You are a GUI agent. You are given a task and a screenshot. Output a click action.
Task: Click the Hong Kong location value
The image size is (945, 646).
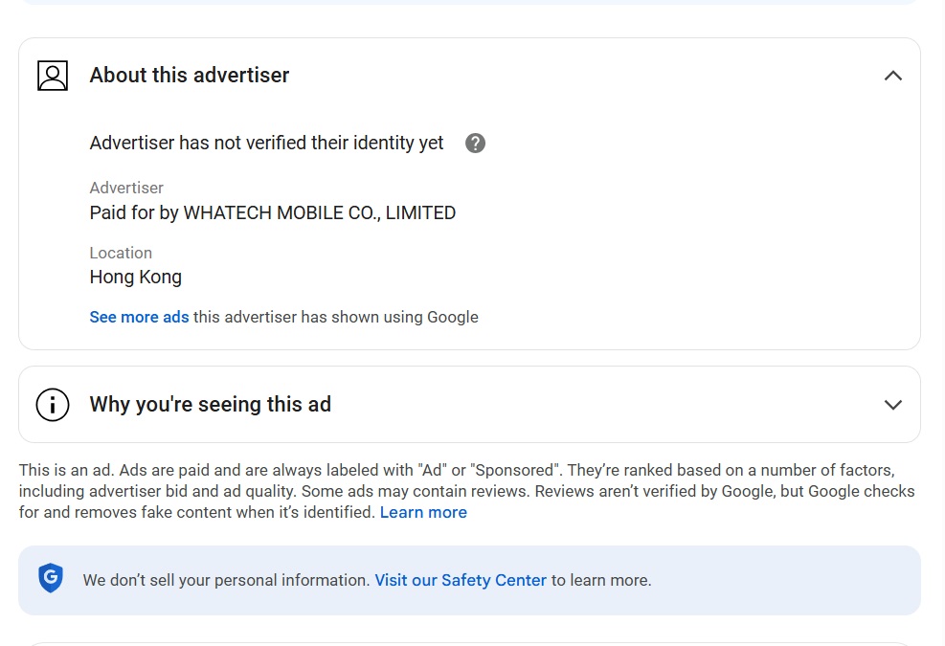[x=136, y=277]
